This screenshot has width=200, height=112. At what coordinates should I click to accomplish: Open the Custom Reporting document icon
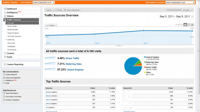[x=5, y=64]
